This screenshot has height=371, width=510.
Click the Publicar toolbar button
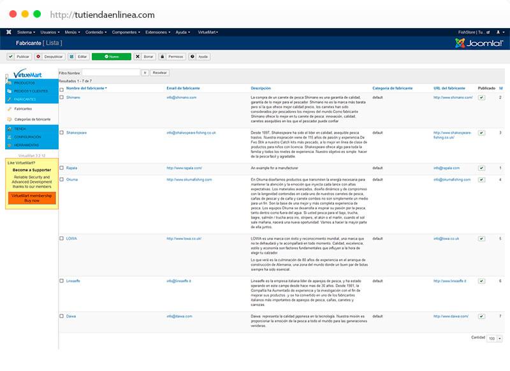tap(20, 57)
